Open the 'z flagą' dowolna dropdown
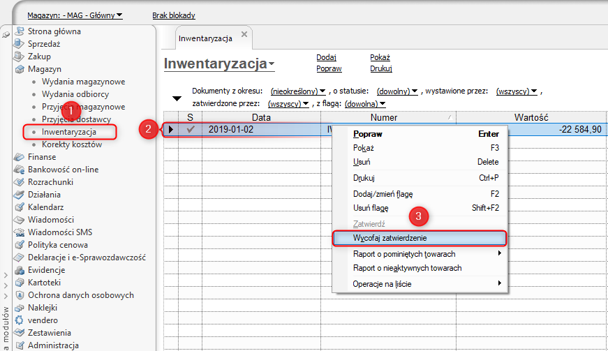This screenshot has height=351, width=608. click(x=366, y=103)
